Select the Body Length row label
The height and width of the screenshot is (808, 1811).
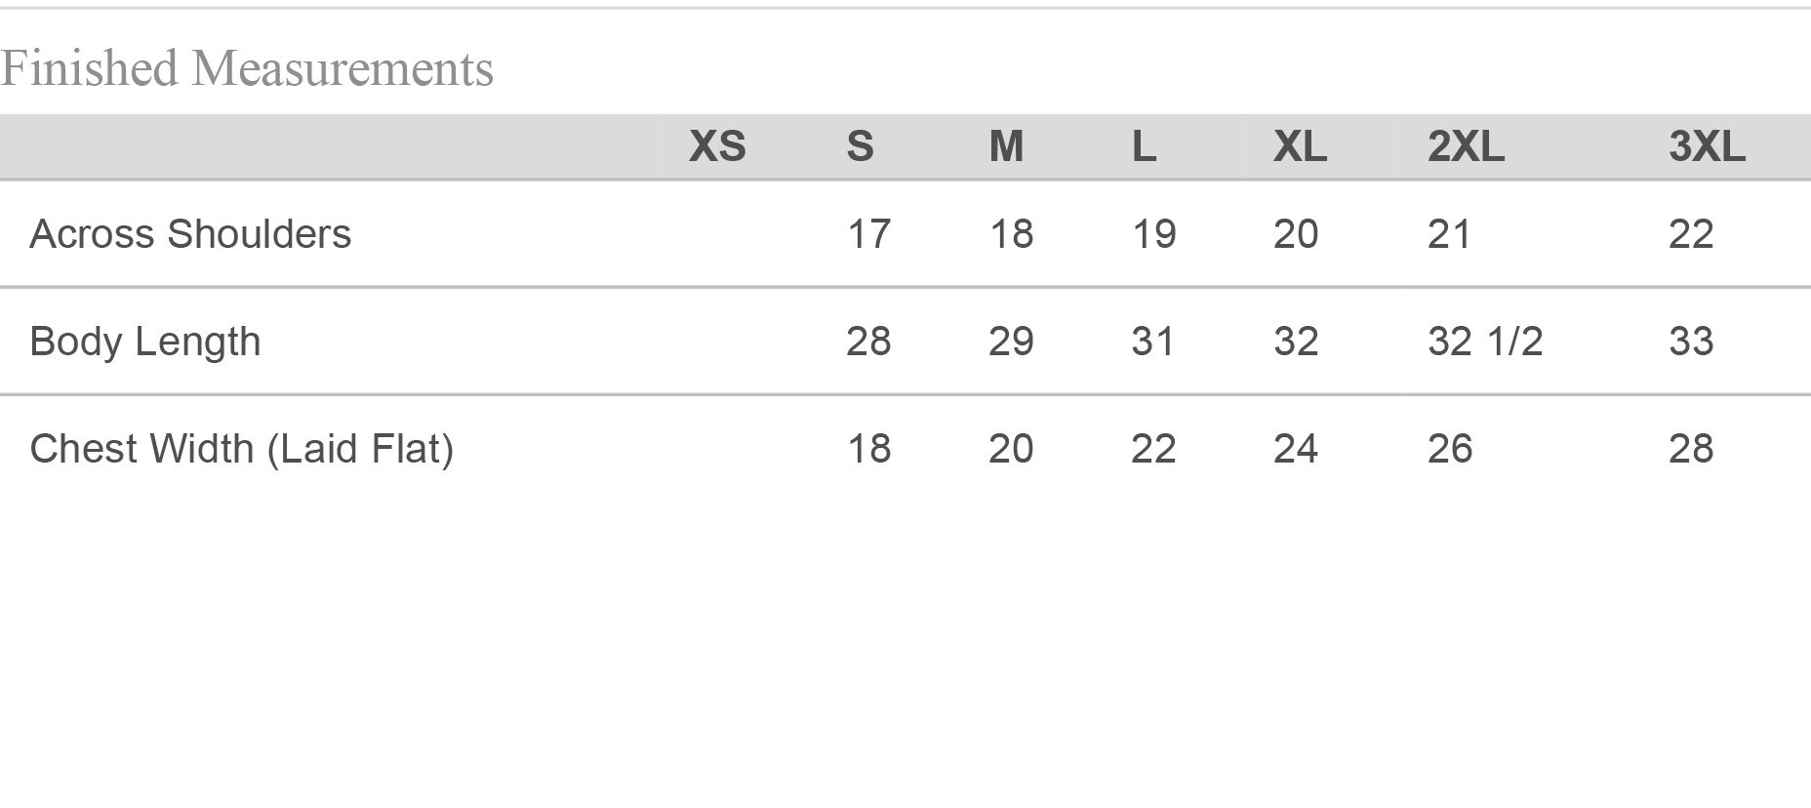tap(145, 342)
